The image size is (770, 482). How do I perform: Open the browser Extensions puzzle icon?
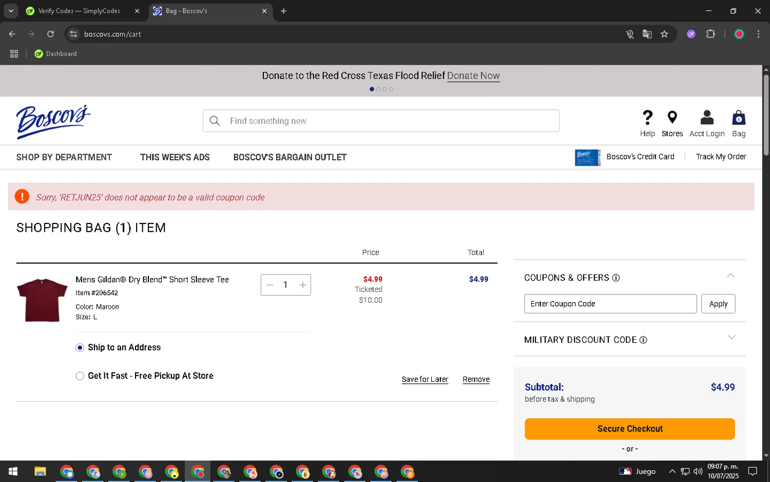click(x=710, y=34)
